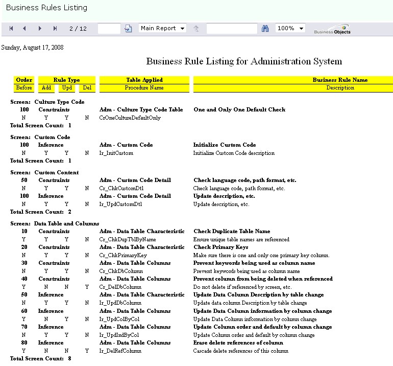
Task: Open the Main Report dropdown
Action: point(162,28)
